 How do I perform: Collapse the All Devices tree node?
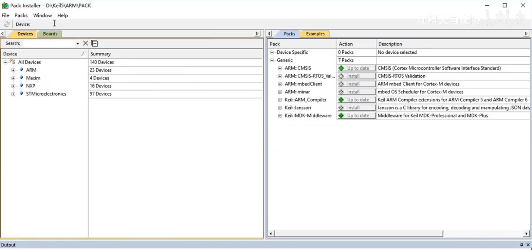[x=5, y=62]
